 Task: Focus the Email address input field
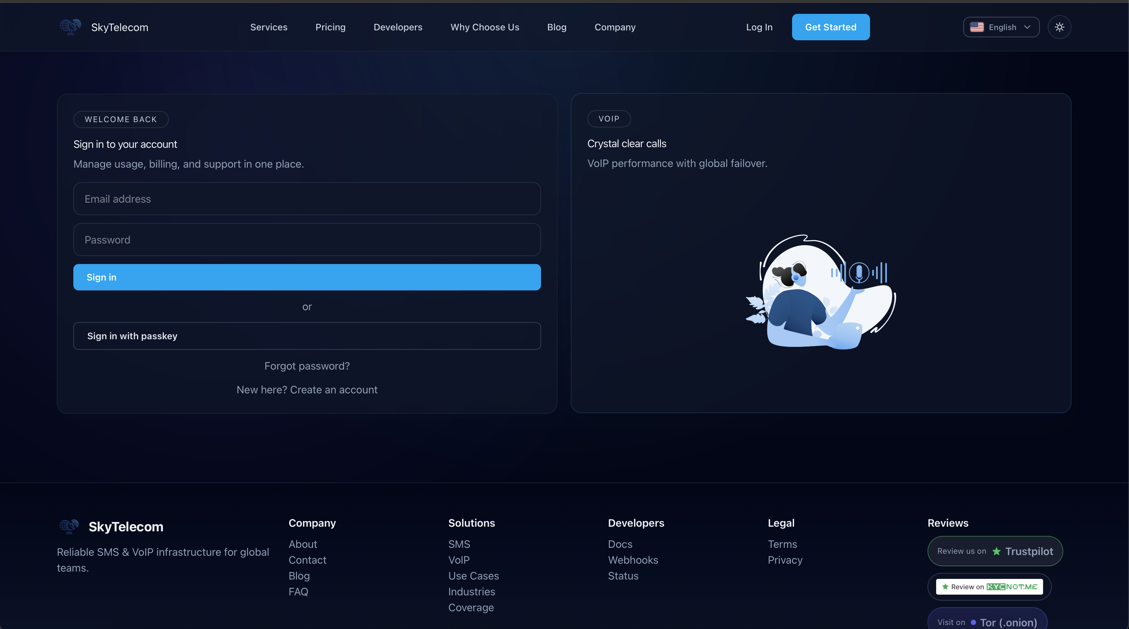(x=307, y=199)
